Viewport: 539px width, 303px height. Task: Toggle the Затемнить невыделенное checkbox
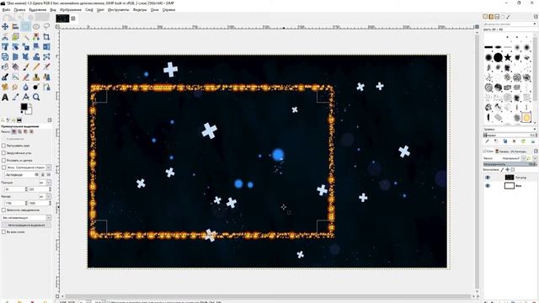(x=3, y=210)
